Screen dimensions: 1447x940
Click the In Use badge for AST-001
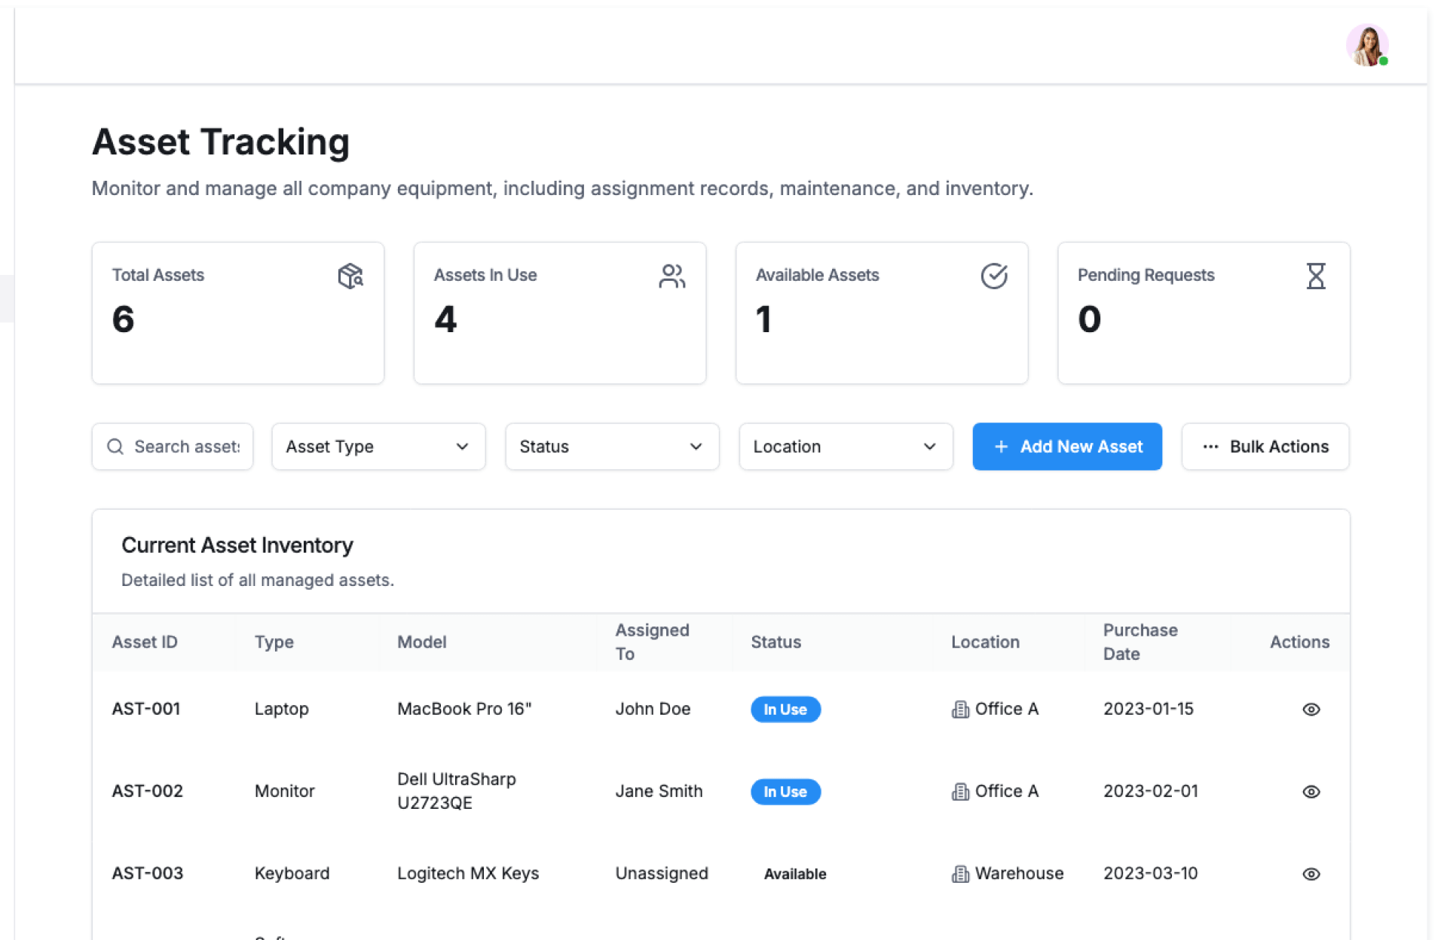pyautogui.click(x=785, y=710)
